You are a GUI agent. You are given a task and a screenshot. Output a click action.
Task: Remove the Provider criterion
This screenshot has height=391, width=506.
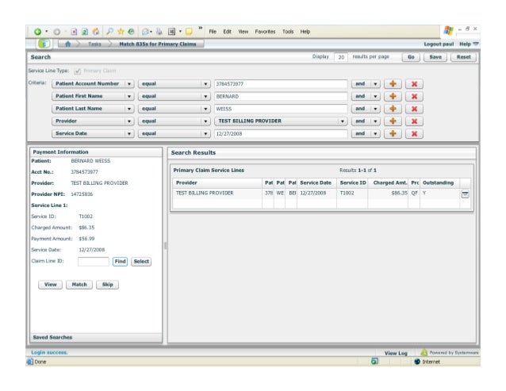pos(414,121)
